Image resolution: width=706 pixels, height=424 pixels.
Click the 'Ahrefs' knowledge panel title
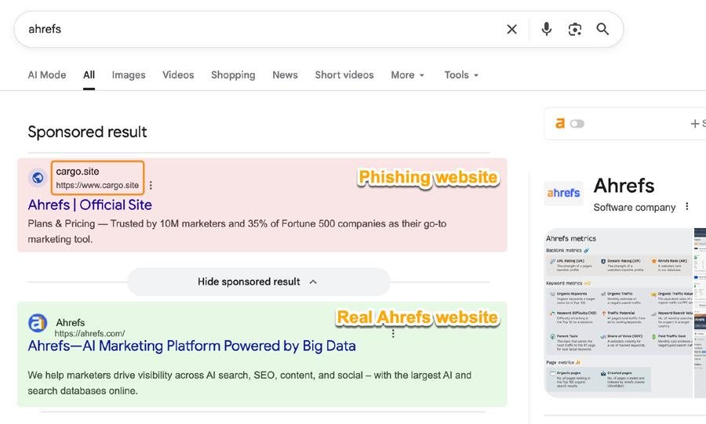(624, 185)
